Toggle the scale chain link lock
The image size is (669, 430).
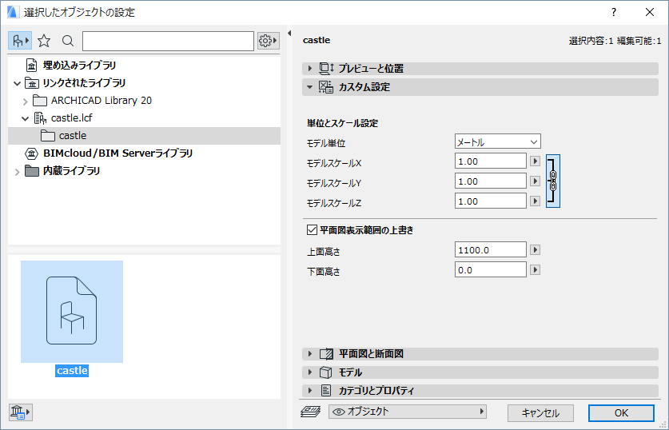pos(553,181)
